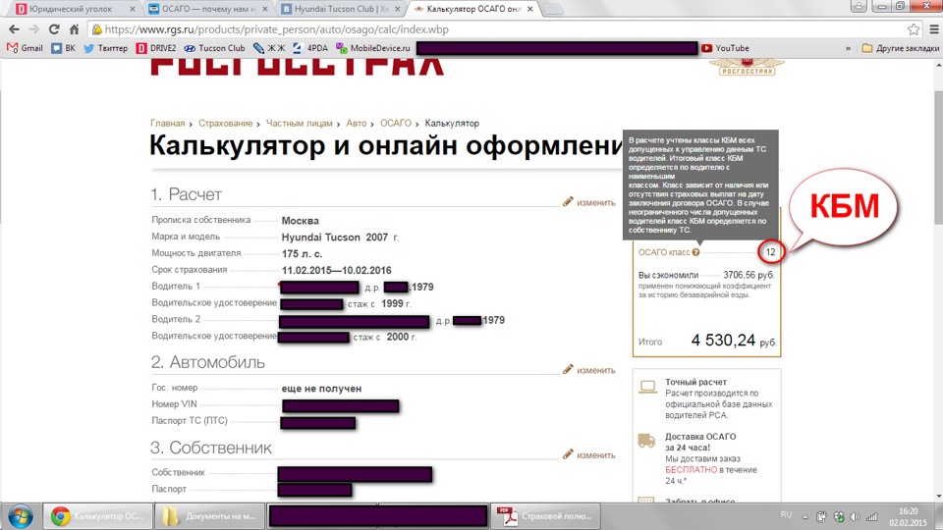Open the Tucson Club bookmark
Viewport: 943px width, 530px height.
(214, 48)
